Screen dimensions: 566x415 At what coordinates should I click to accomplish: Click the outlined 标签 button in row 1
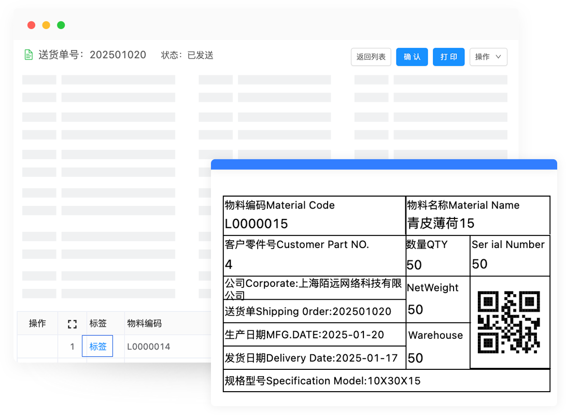[x=97, y=346]
